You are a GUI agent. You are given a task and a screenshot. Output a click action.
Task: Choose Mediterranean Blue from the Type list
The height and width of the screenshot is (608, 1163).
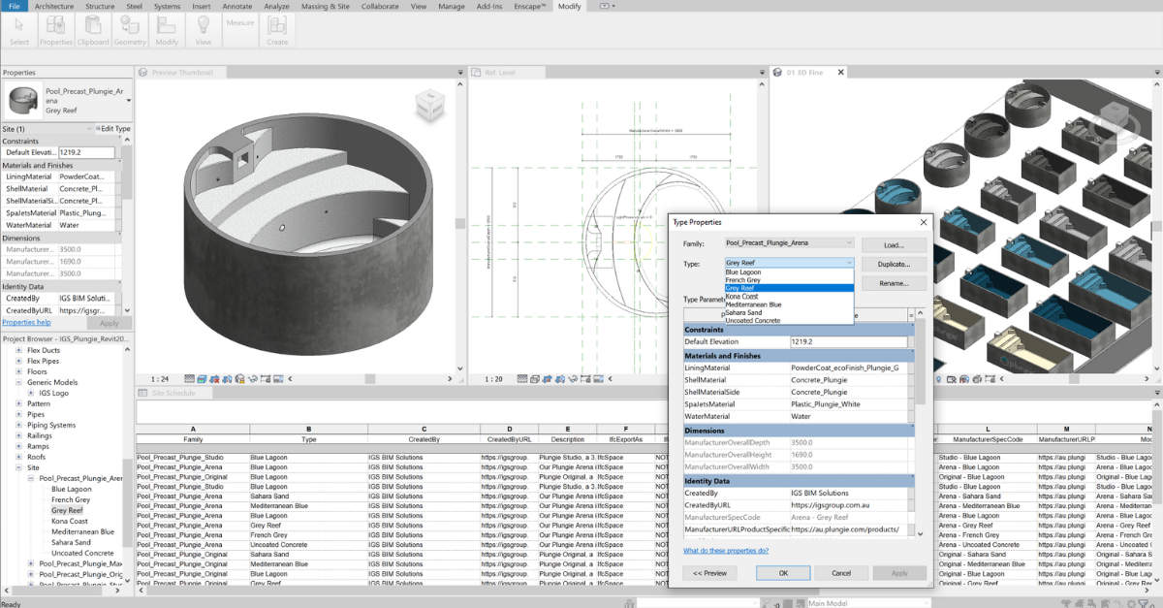[789, 304]
